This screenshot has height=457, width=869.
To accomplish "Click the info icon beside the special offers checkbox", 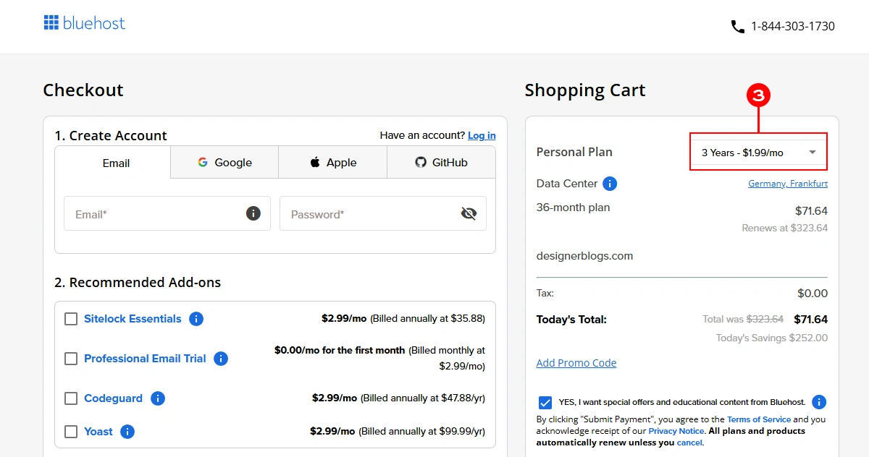I will coord(818,401).
